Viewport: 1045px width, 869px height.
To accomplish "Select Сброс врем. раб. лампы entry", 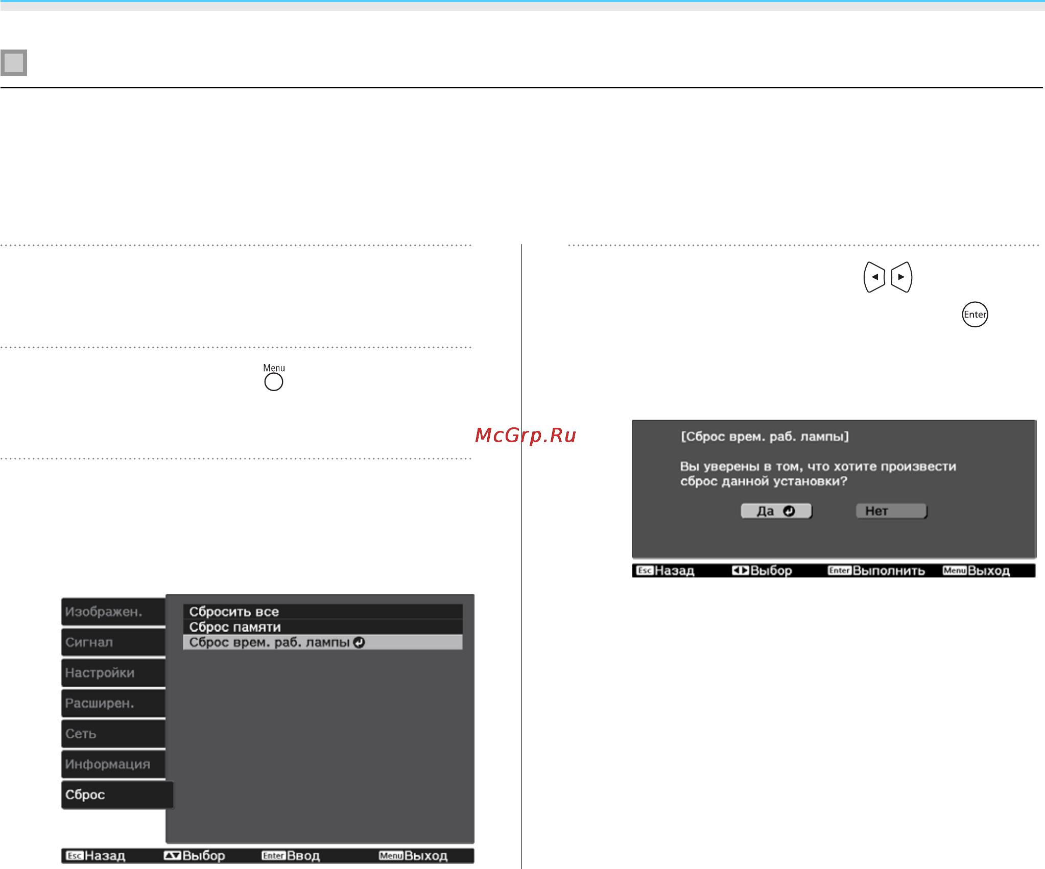I will pos(323,642).
